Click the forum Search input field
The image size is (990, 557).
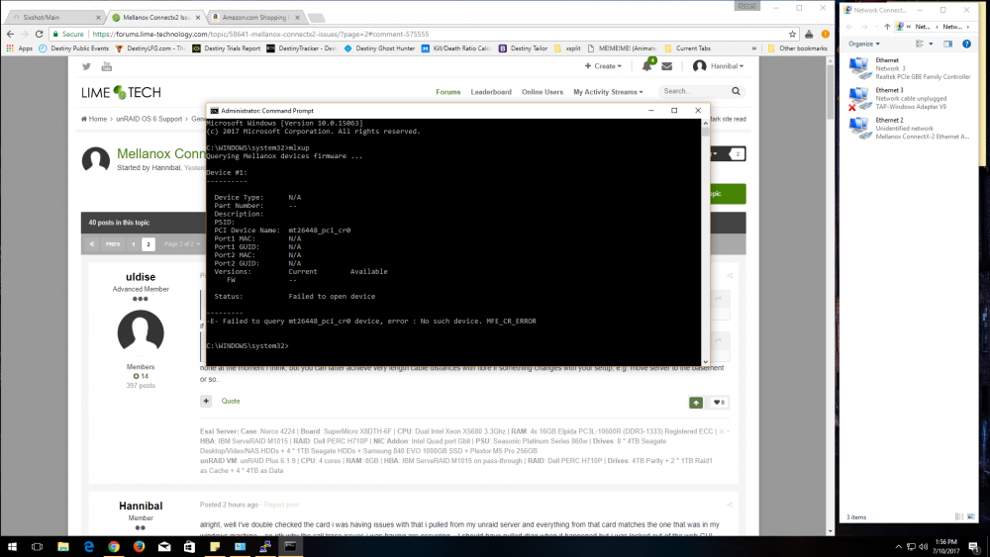point(695,91)
